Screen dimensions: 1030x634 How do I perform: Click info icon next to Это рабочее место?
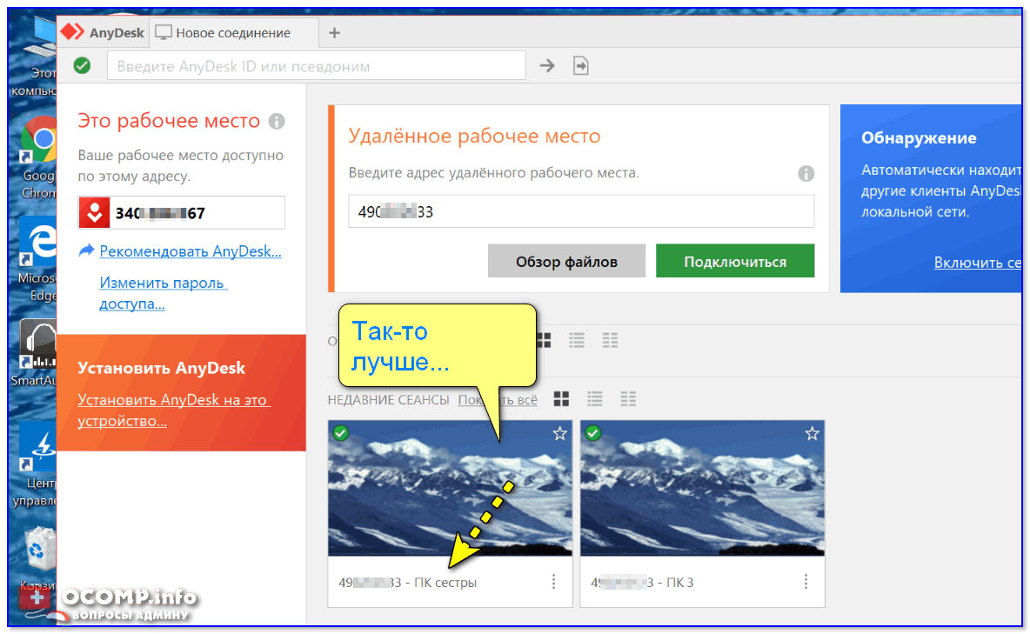coord(277,121)
